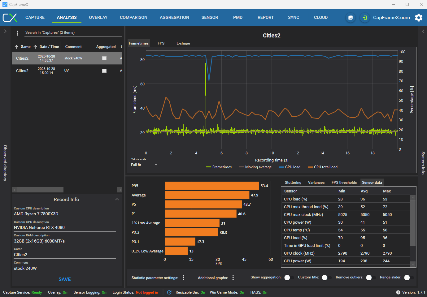
Task: Open the settings gear icon
Action: pyautogui.click(x=419, y=18)
